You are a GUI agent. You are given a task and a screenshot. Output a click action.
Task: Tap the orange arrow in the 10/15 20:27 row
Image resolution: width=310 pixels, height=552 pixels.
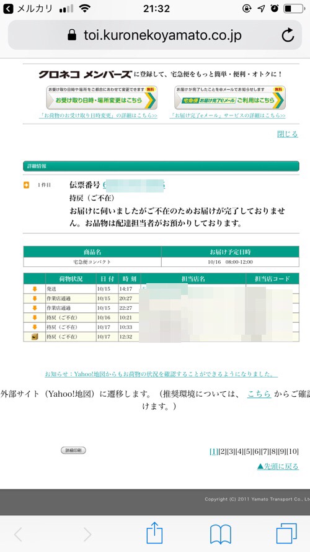pos(35,299)
